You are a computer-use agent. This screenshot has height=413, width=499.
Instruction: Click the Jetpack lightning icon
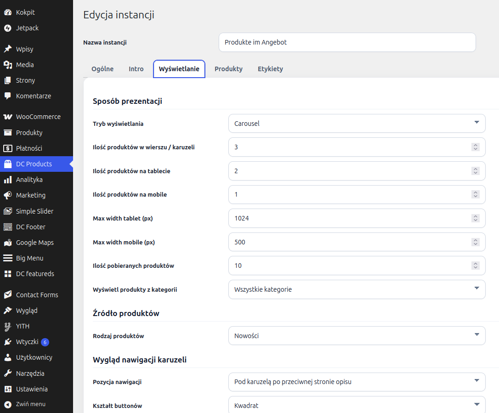point(8,28)
